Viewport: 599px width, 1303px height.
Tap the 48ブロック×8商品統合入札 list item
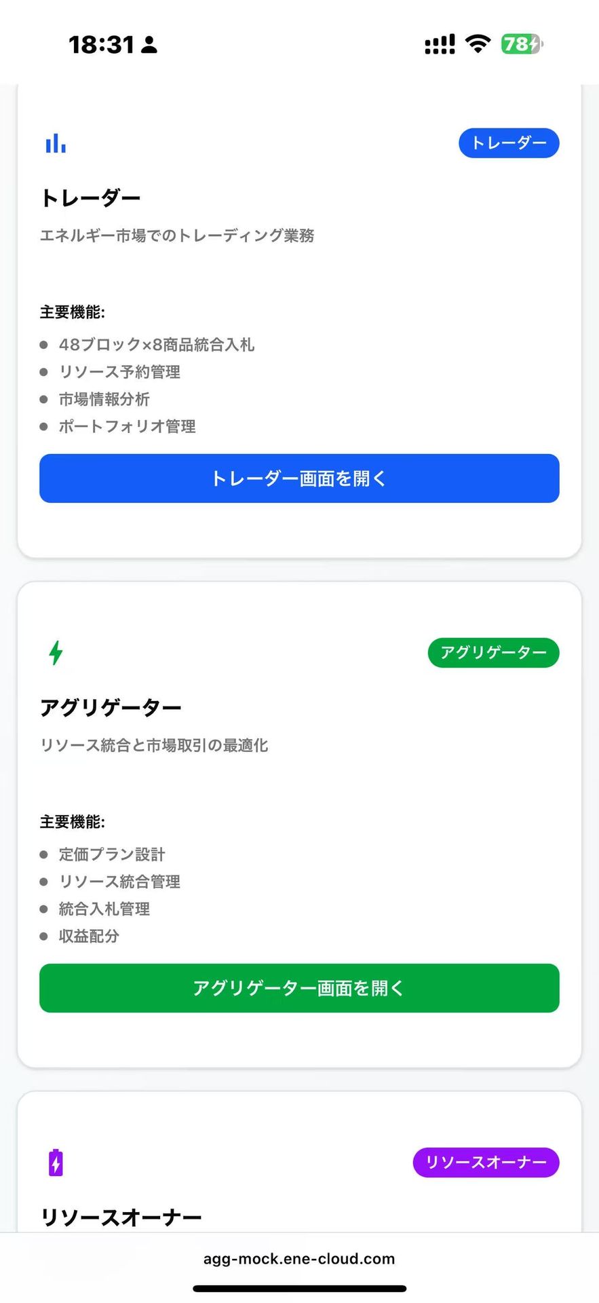(x=156, y=345)
